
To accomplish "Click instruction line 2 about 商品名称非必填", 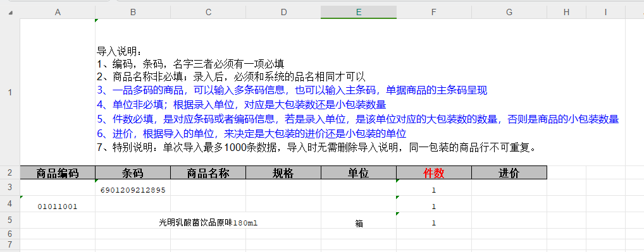I will [x=232, y=76].
